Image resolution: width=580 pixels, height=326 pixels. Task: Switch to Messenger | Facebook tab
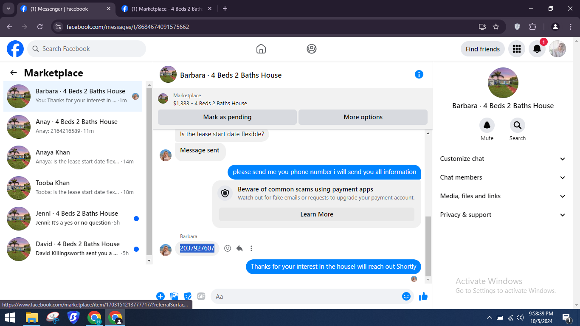[66, 8]
